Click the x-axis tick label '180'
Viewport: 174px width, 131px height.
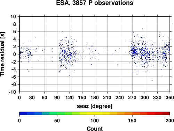95,97
